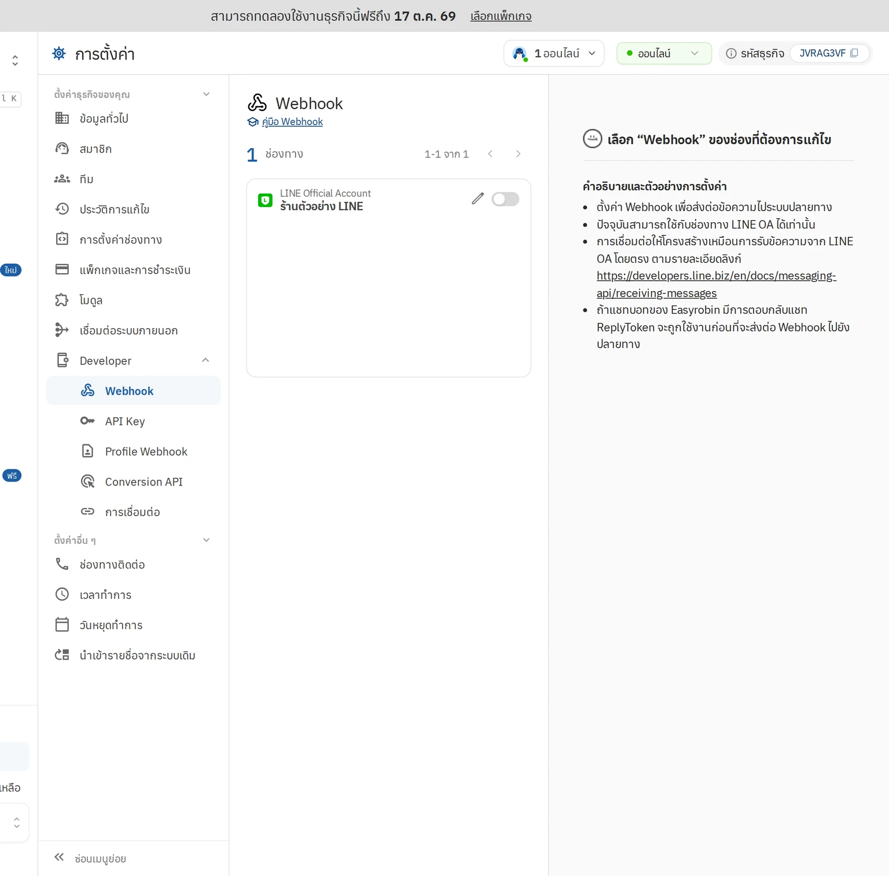Open the 1 ออนไลน์ agents dropdown
889x876 pixels.
tap(554, 54)
